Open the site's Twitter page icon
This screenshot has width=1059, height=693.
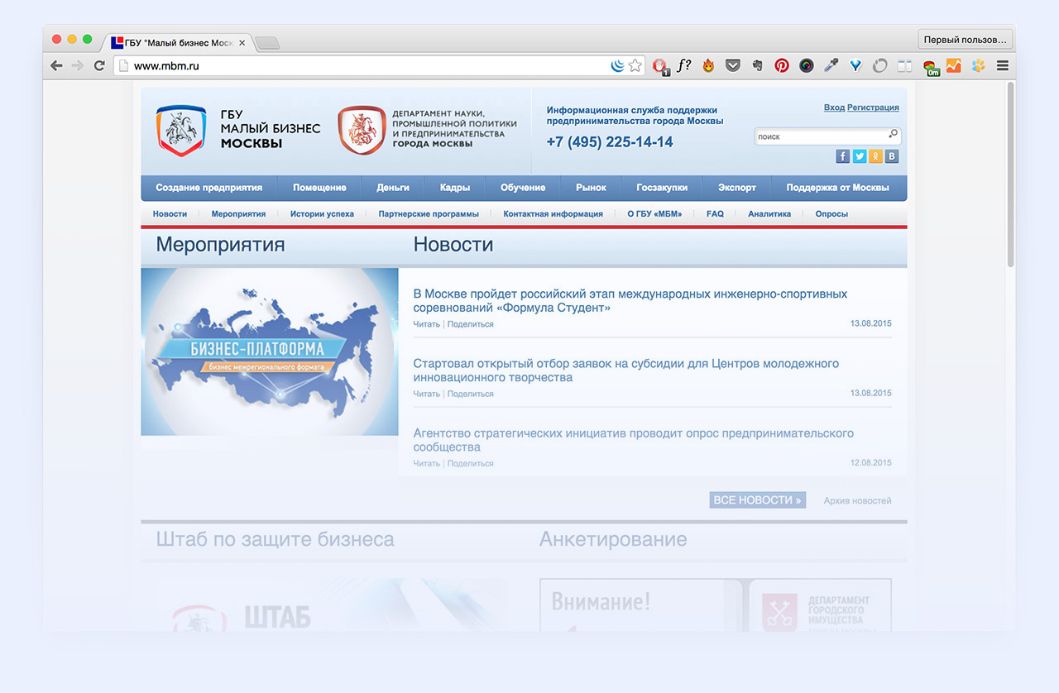pyautogui.click(x=860, y=156)
